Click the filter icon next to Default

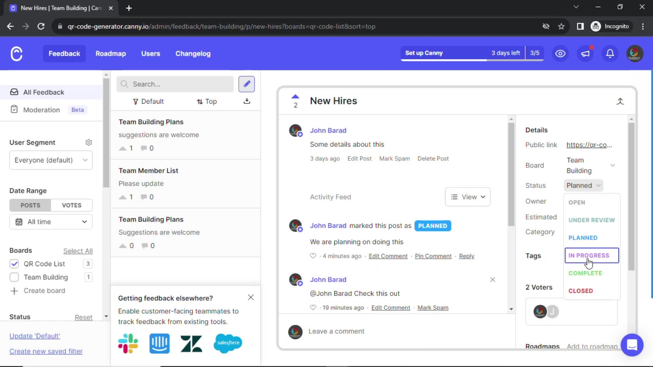click(135, 101)
